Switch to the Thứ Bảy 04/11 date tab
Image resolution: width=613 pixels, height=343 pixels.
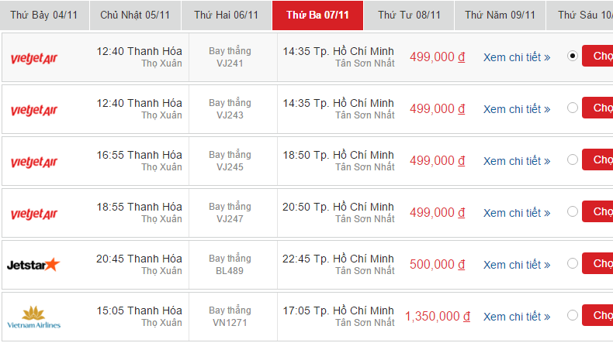(44, 15)
